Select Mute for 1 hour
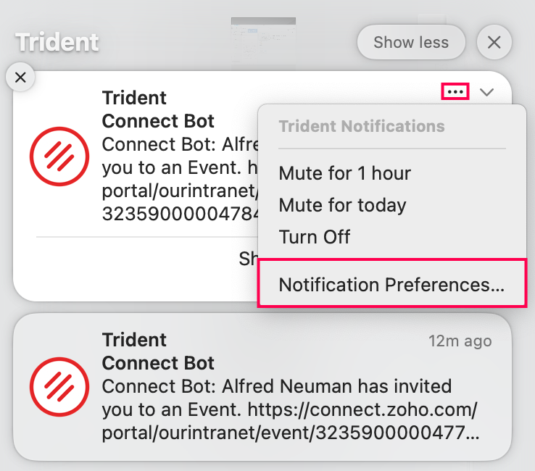The image size is (535, 471). click(344, 173)
